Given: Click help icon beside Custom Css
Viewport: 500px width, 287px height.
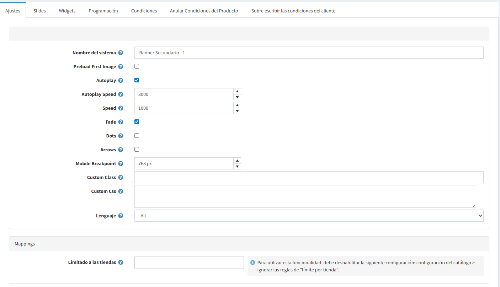Looking at the screenshot, I should click(121, 191).
